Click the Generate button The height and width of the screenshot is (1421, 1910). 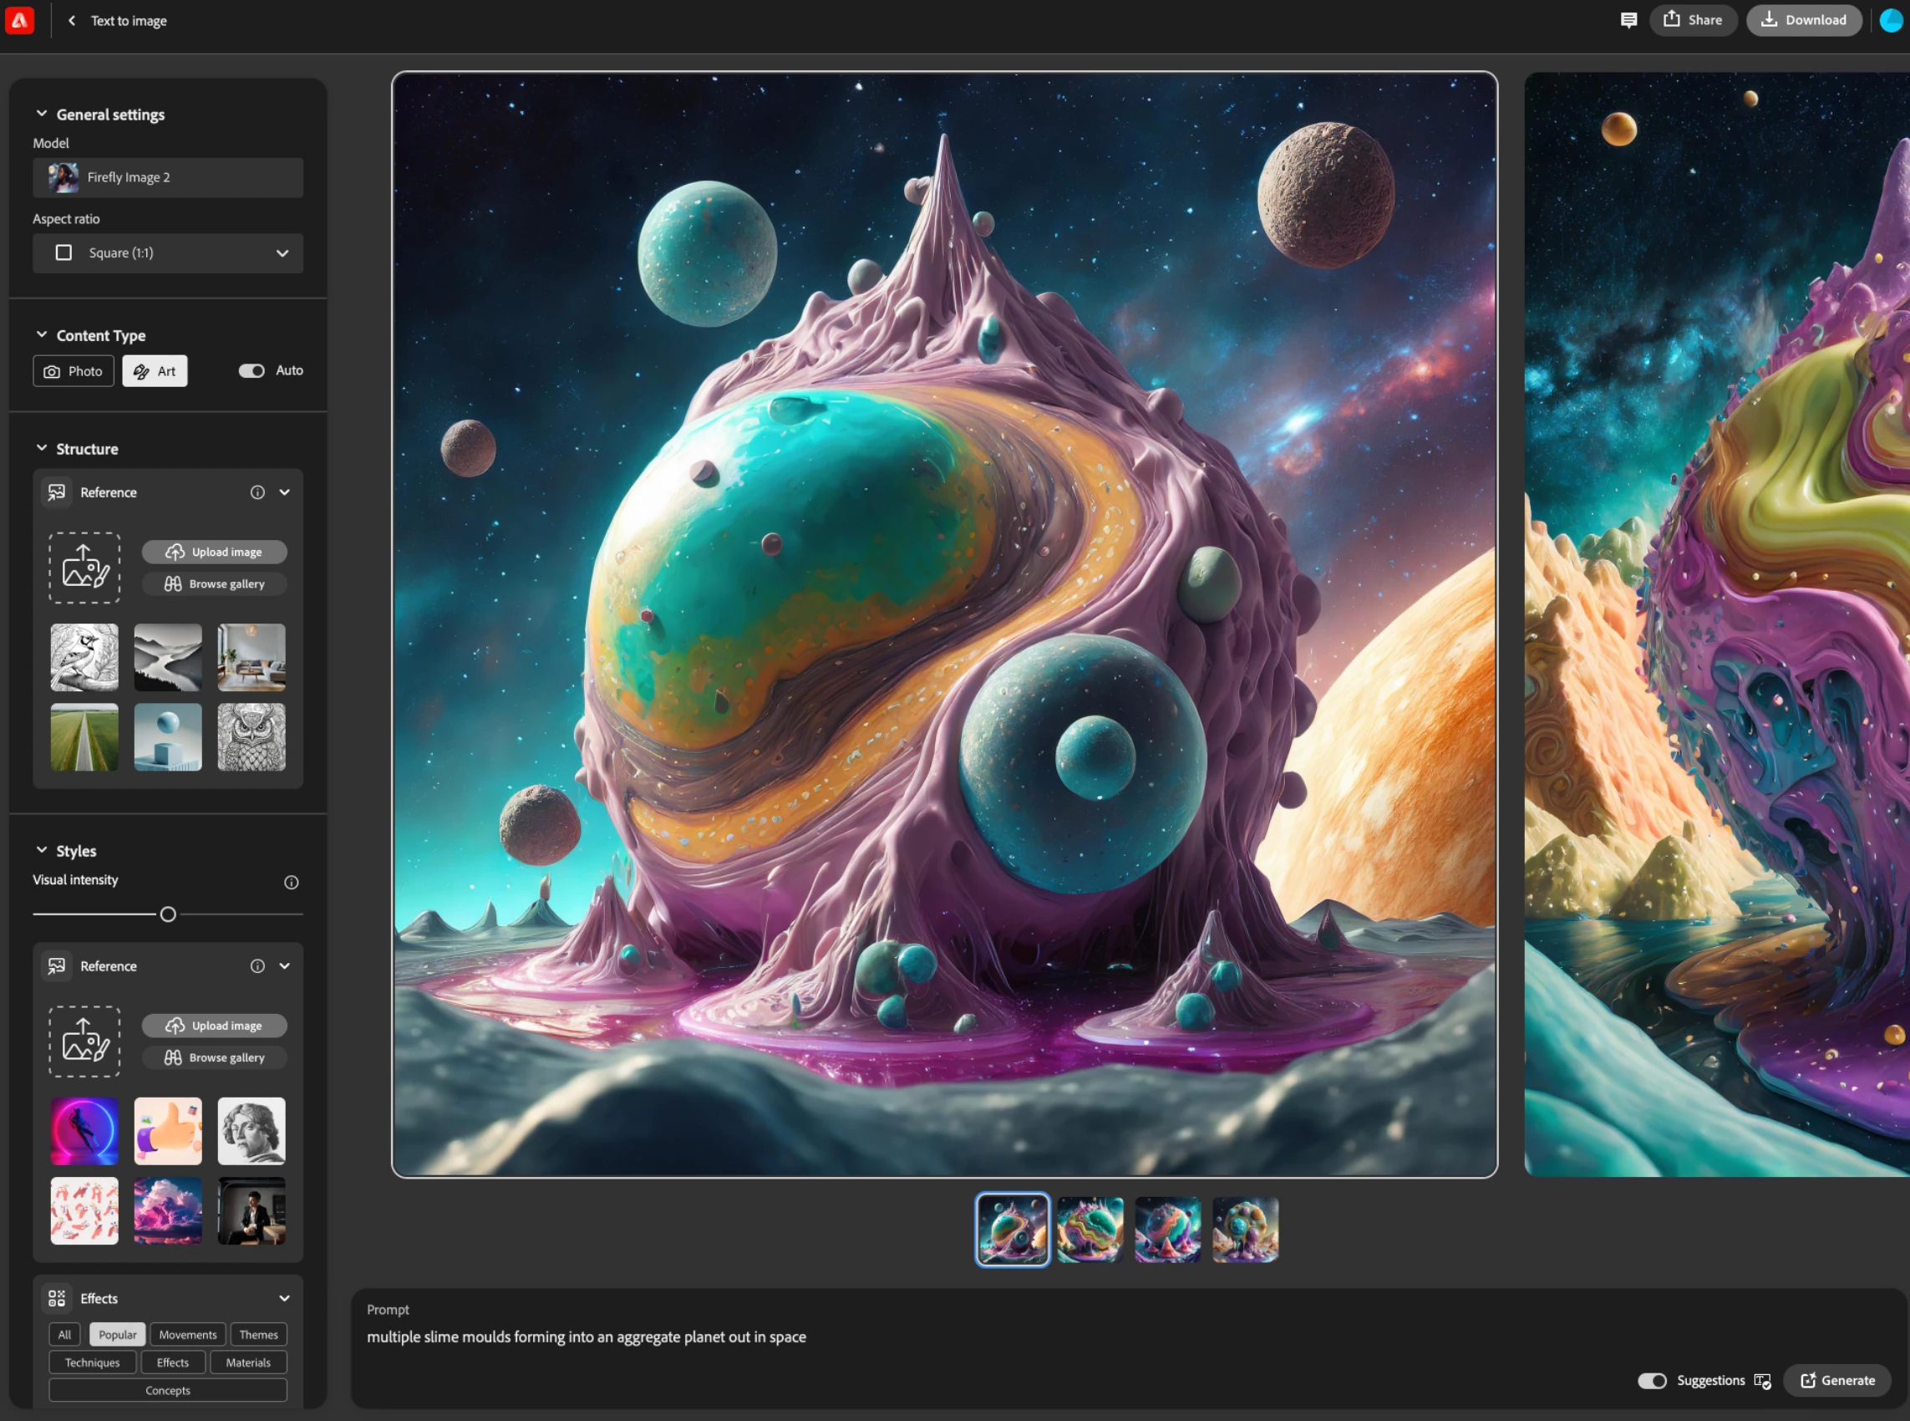pos(1837,1381)
